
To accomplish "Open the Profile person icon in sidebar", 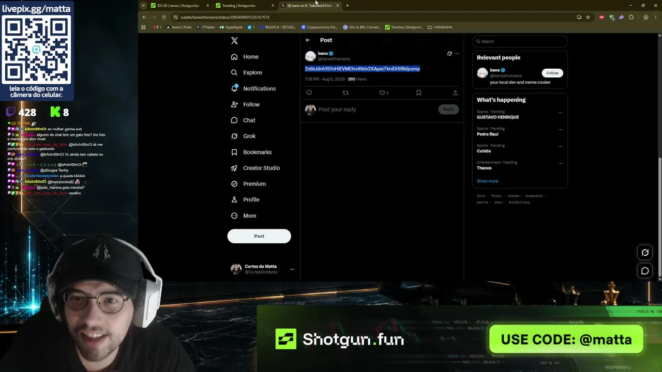I will pos(234,200).
